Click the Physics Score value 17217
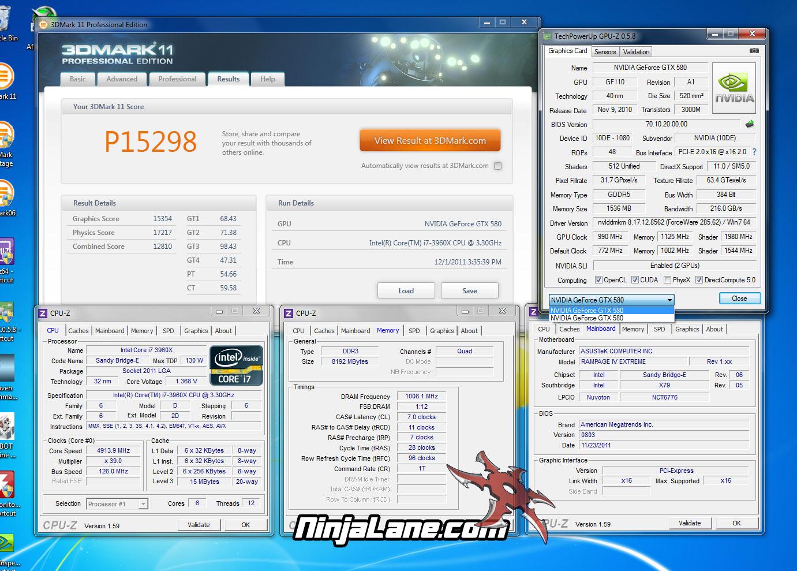Screen dimensions: 797x571 pyautogui.click(x=162, y=233)
